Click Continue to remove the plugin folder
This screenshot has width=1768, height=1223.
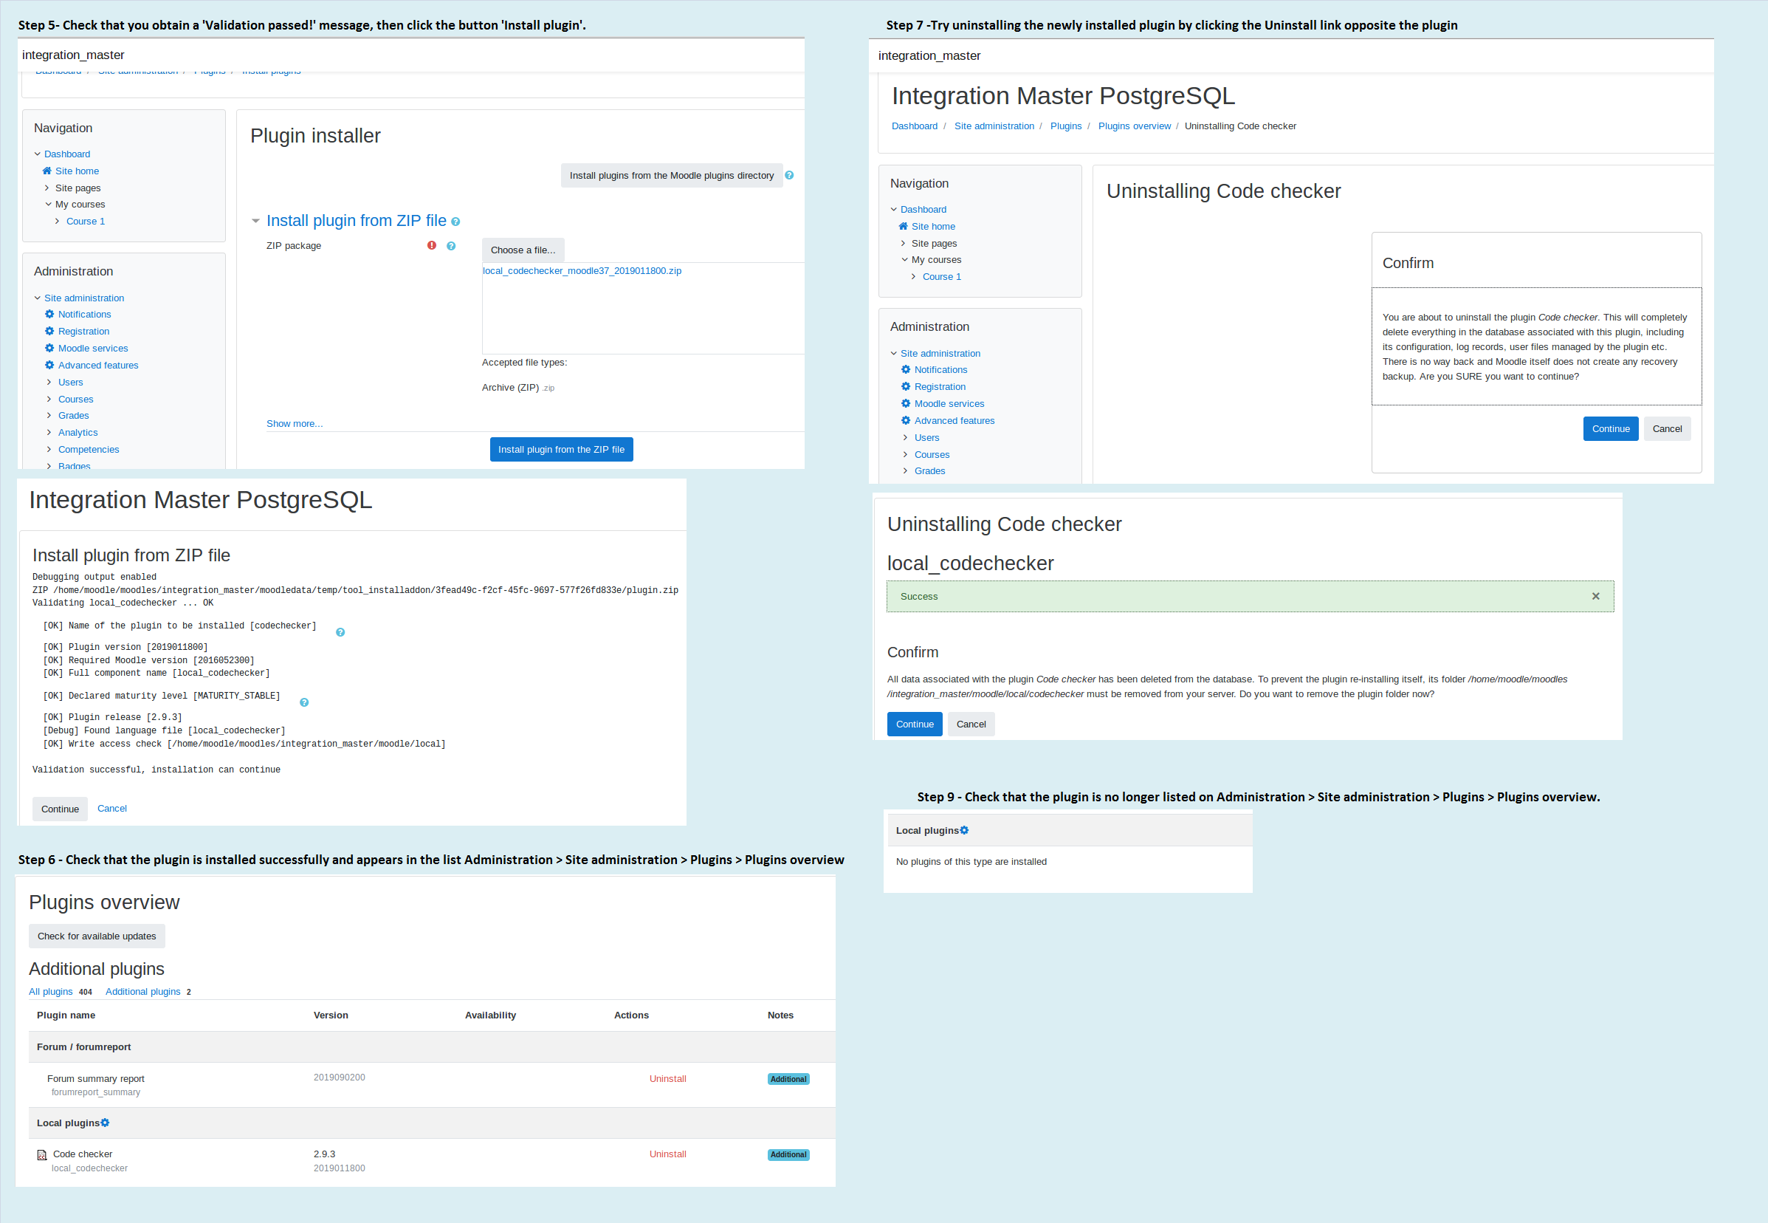[x=915, y=724]
